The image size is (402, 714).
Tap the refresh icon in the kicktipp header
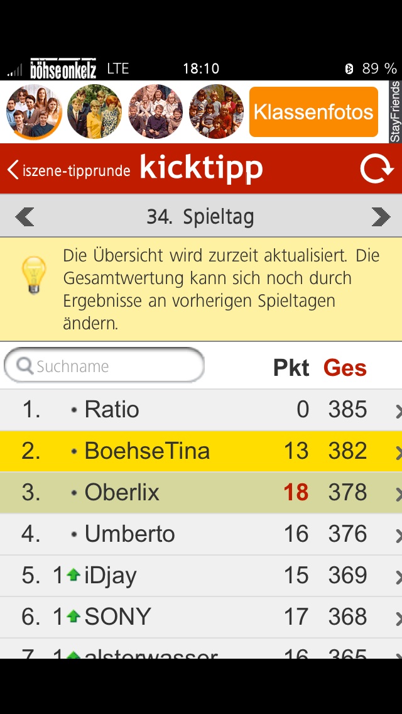(x=376, y=169)
